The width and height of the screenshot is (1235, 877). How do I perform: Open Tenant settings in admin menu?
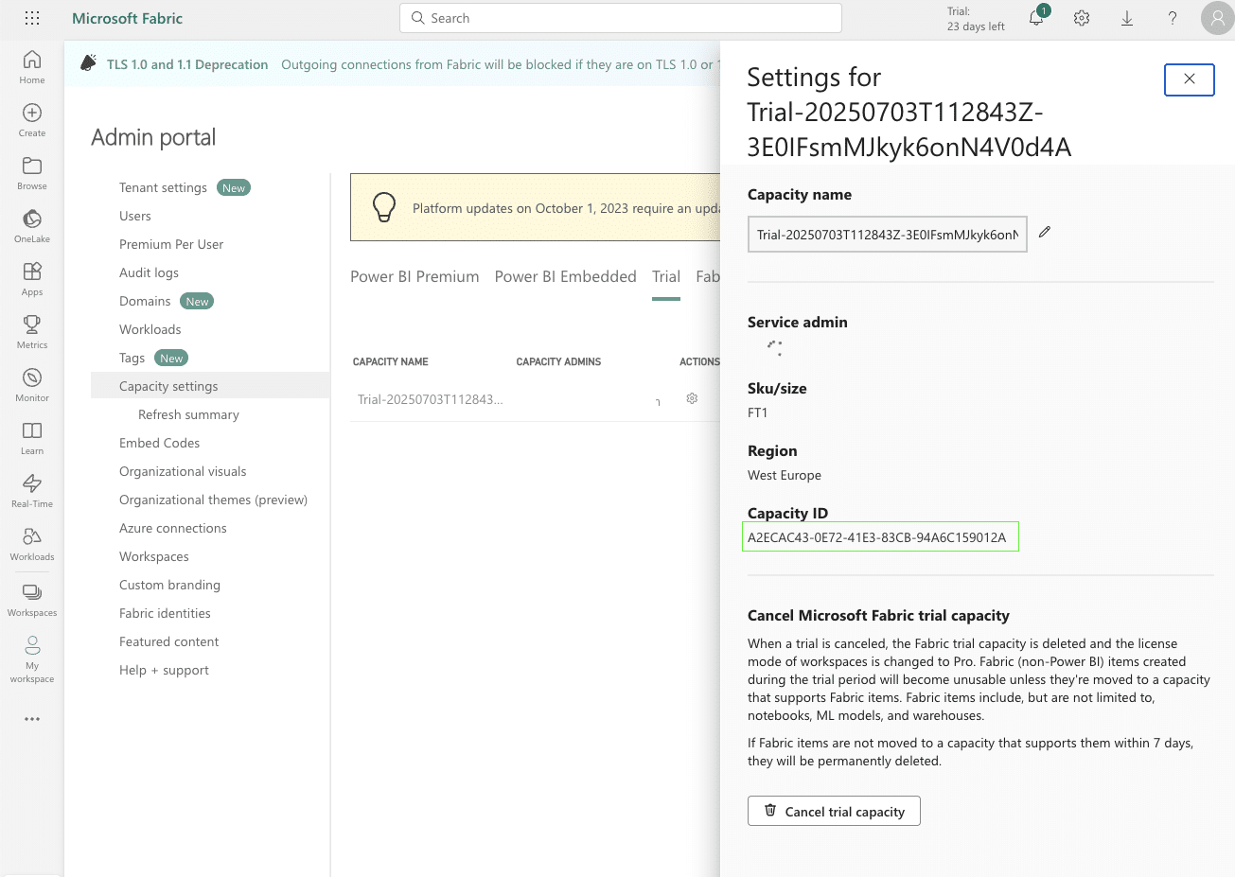tap(163, 187)
